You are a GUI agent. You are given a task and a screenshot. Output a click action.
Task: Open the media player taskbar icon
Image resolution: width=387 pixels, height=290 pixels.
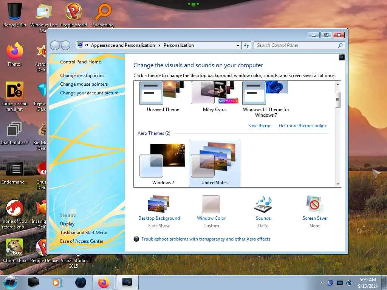click(56, 282)
